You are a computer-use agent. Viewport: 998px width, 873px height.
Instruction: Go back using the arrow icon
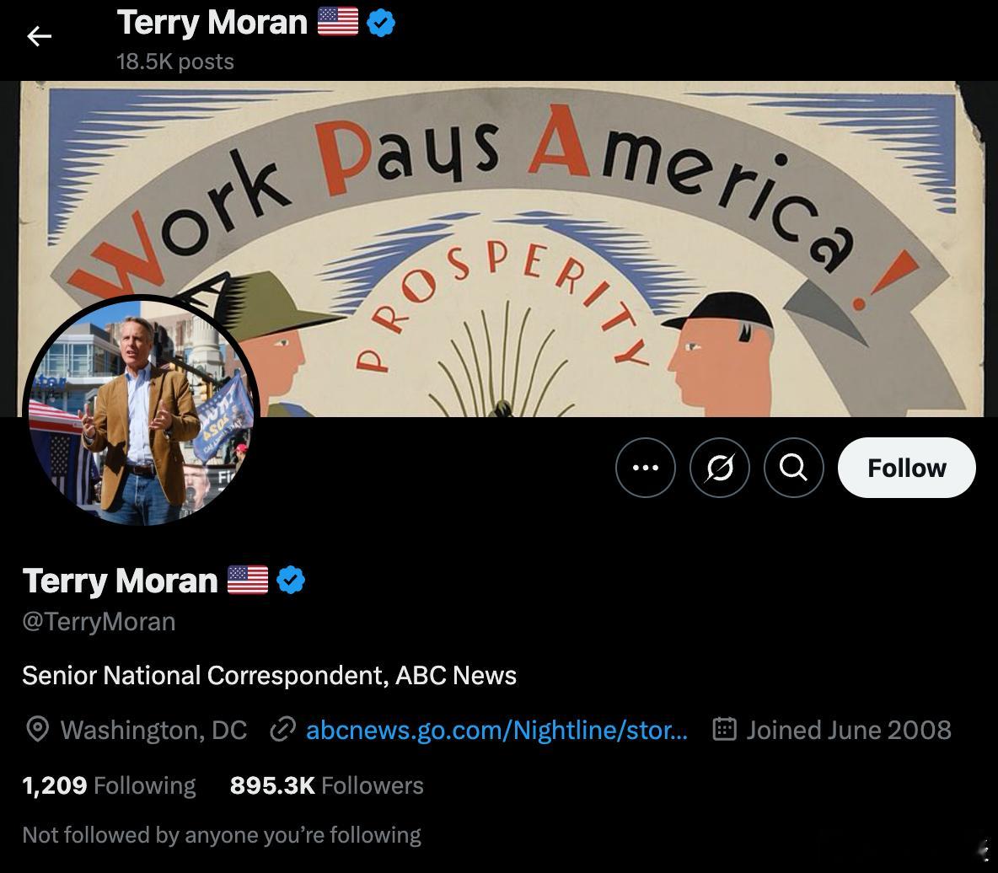click(x=39, y=36)
